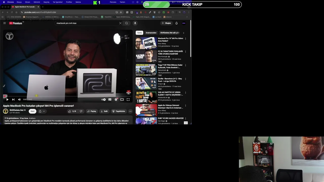
Task: Open options for the Togg T10F video
Action: tap(186, 65)
